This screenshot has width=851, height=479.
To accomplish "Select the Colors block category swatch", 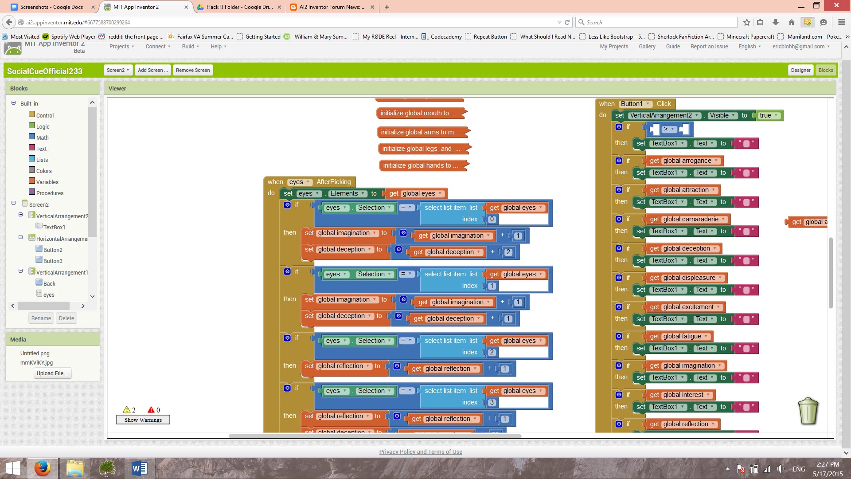I will click(x=32, y=170).
